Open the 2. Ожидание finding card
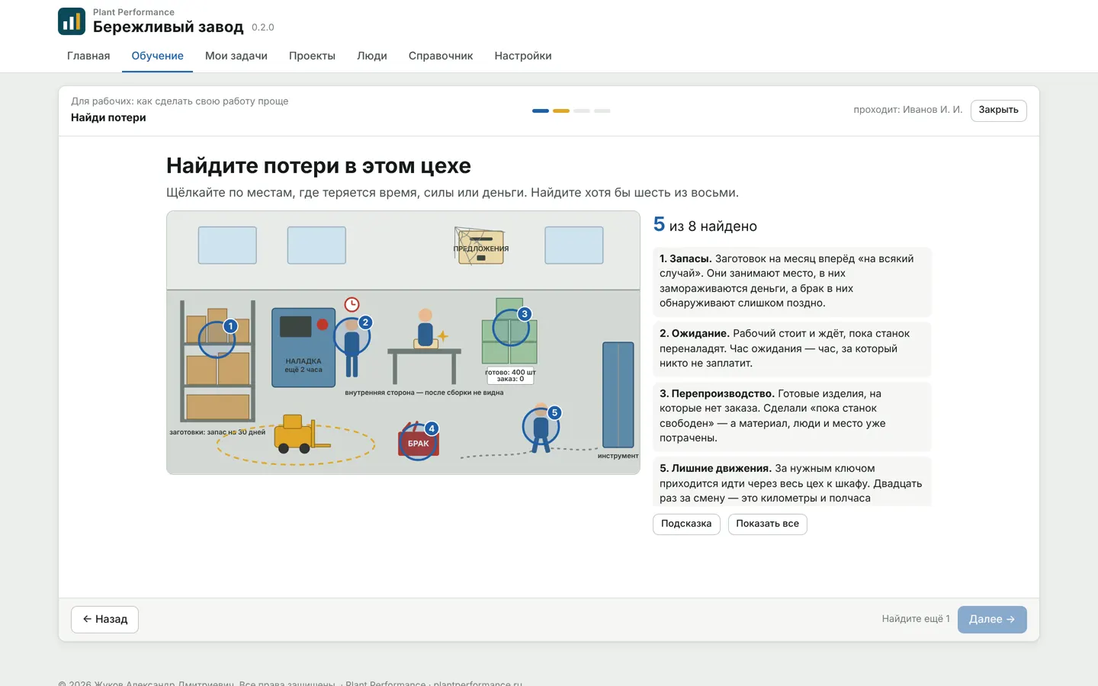This screenshot has height=686, width=1098. (x=792, y=348)
